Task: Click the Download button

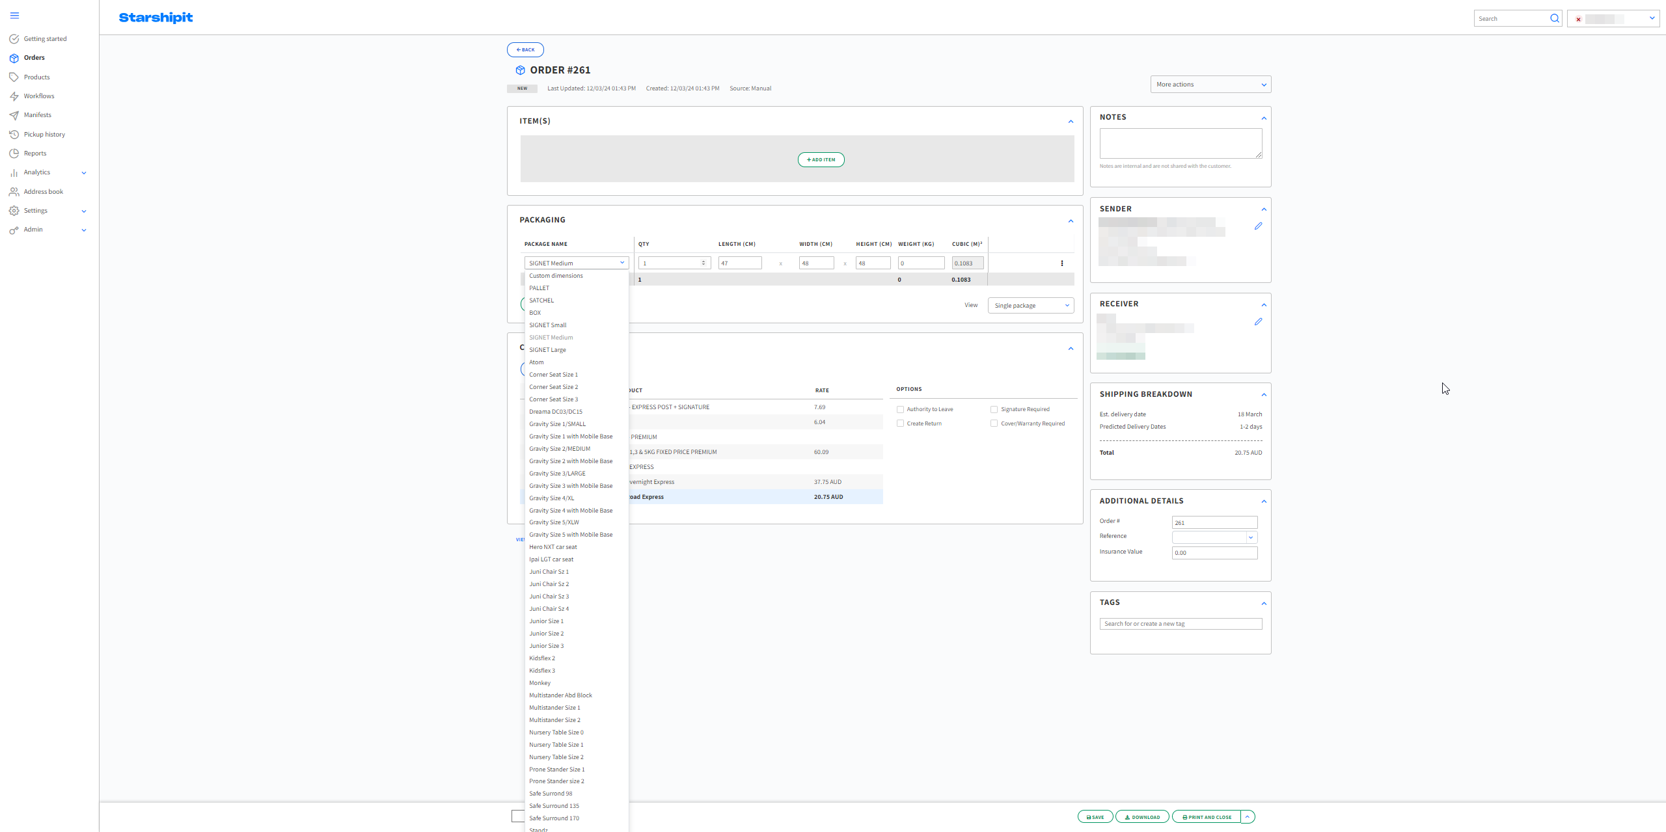Action: pos(1142,817)
